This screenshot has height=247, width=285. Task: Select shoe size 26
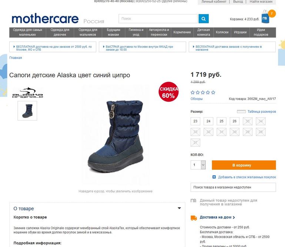pyautogui.click(x=234, y=121)
